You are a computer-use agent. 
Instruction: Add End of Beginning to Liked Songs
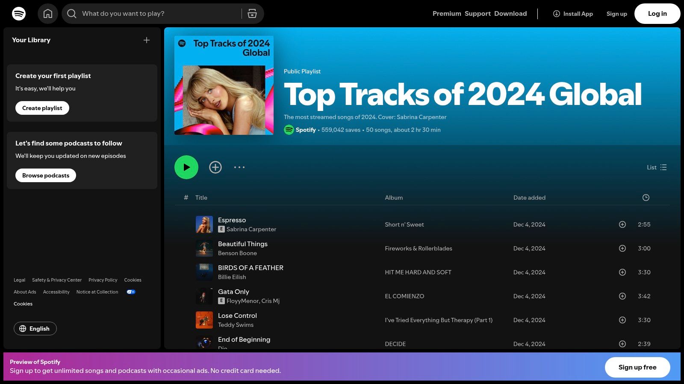(622, 344)
